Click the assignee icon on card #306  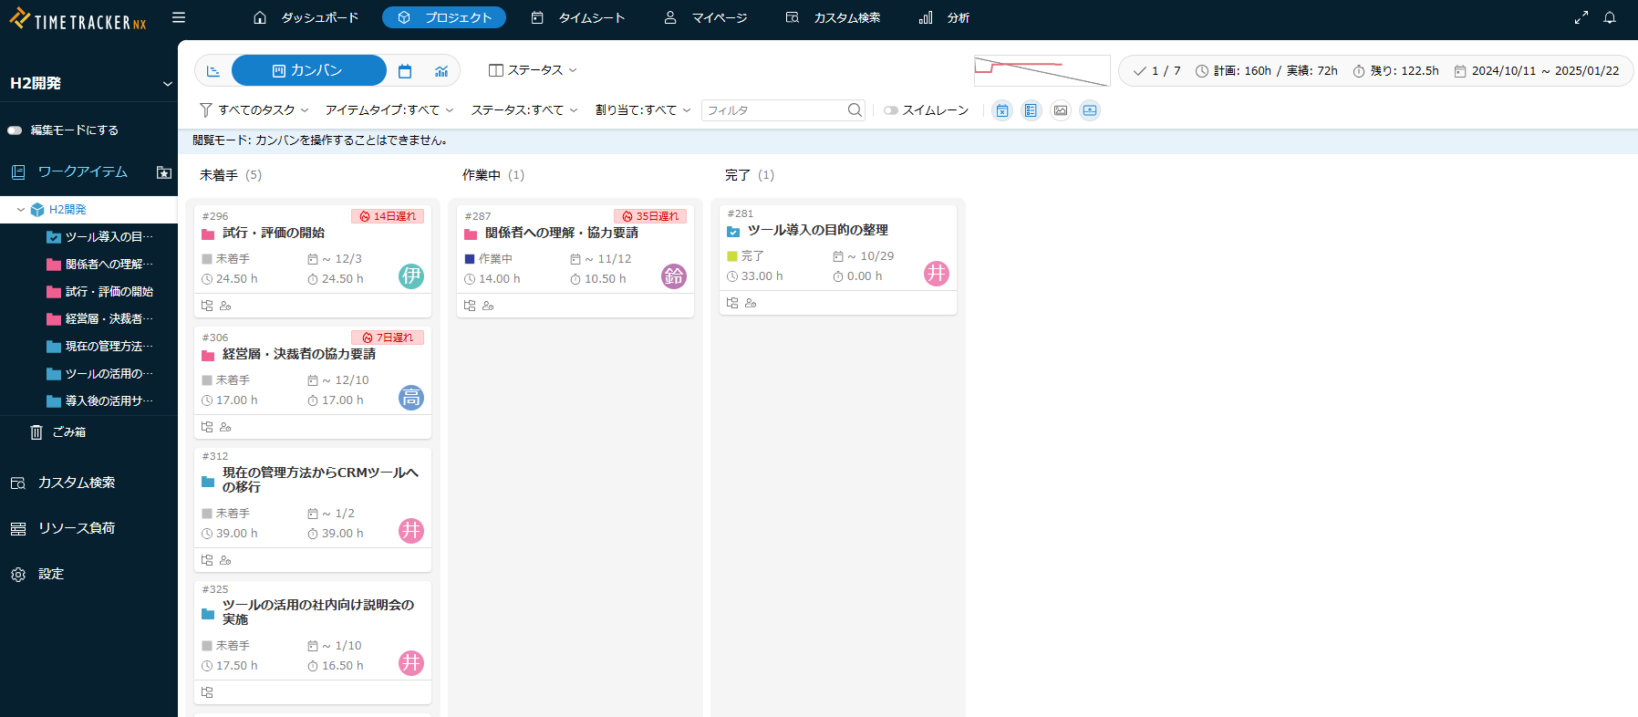coord(225,427)
